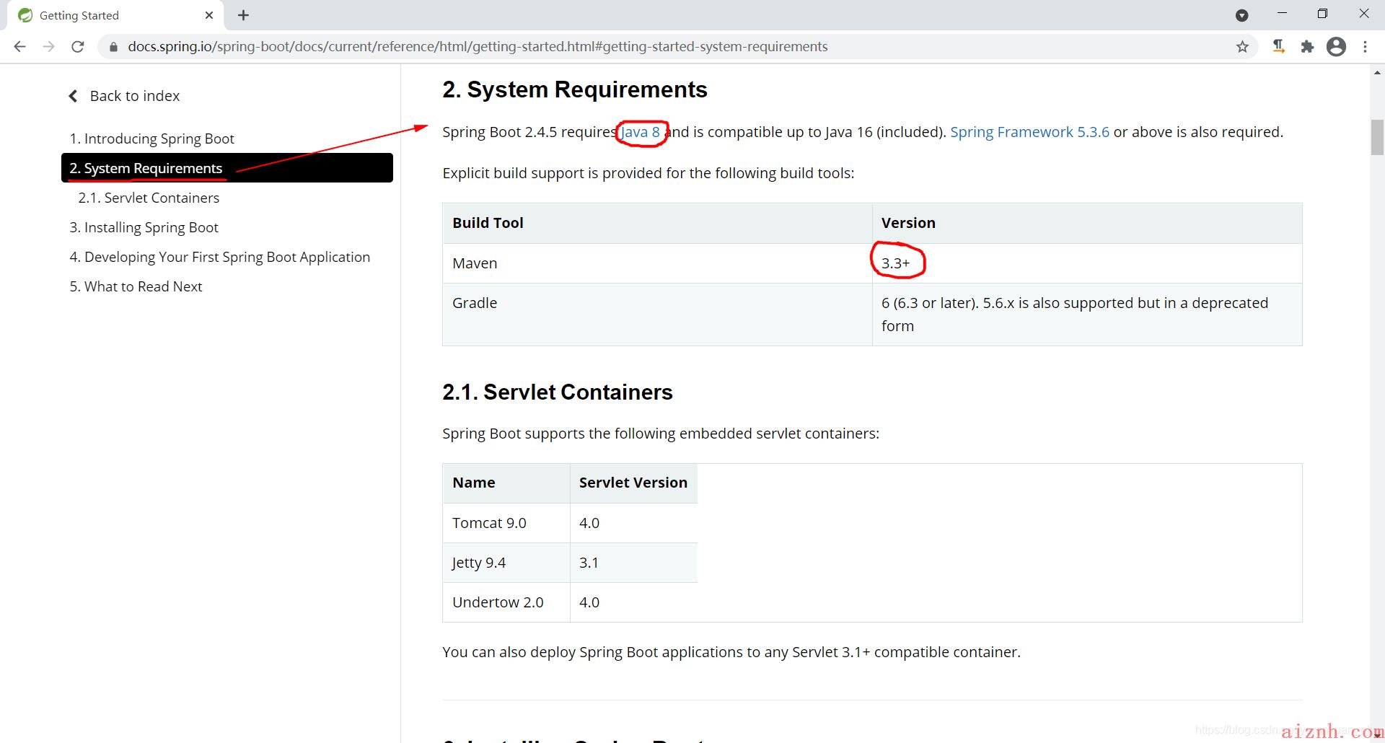Viewport: 1385px width, 743px height.
Task: Click the padlock site info icon
Action: (x=113, y=47)
